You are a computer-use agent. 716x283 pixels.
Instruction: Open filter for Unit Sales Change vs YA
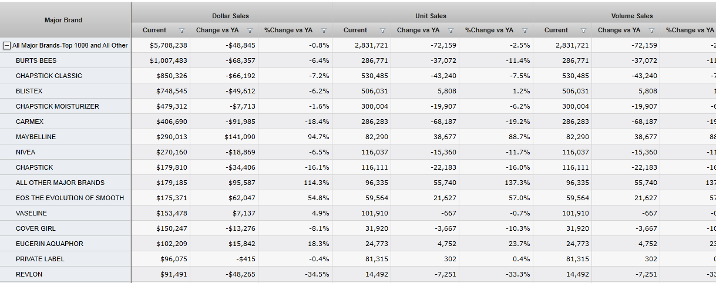(451, 31)
